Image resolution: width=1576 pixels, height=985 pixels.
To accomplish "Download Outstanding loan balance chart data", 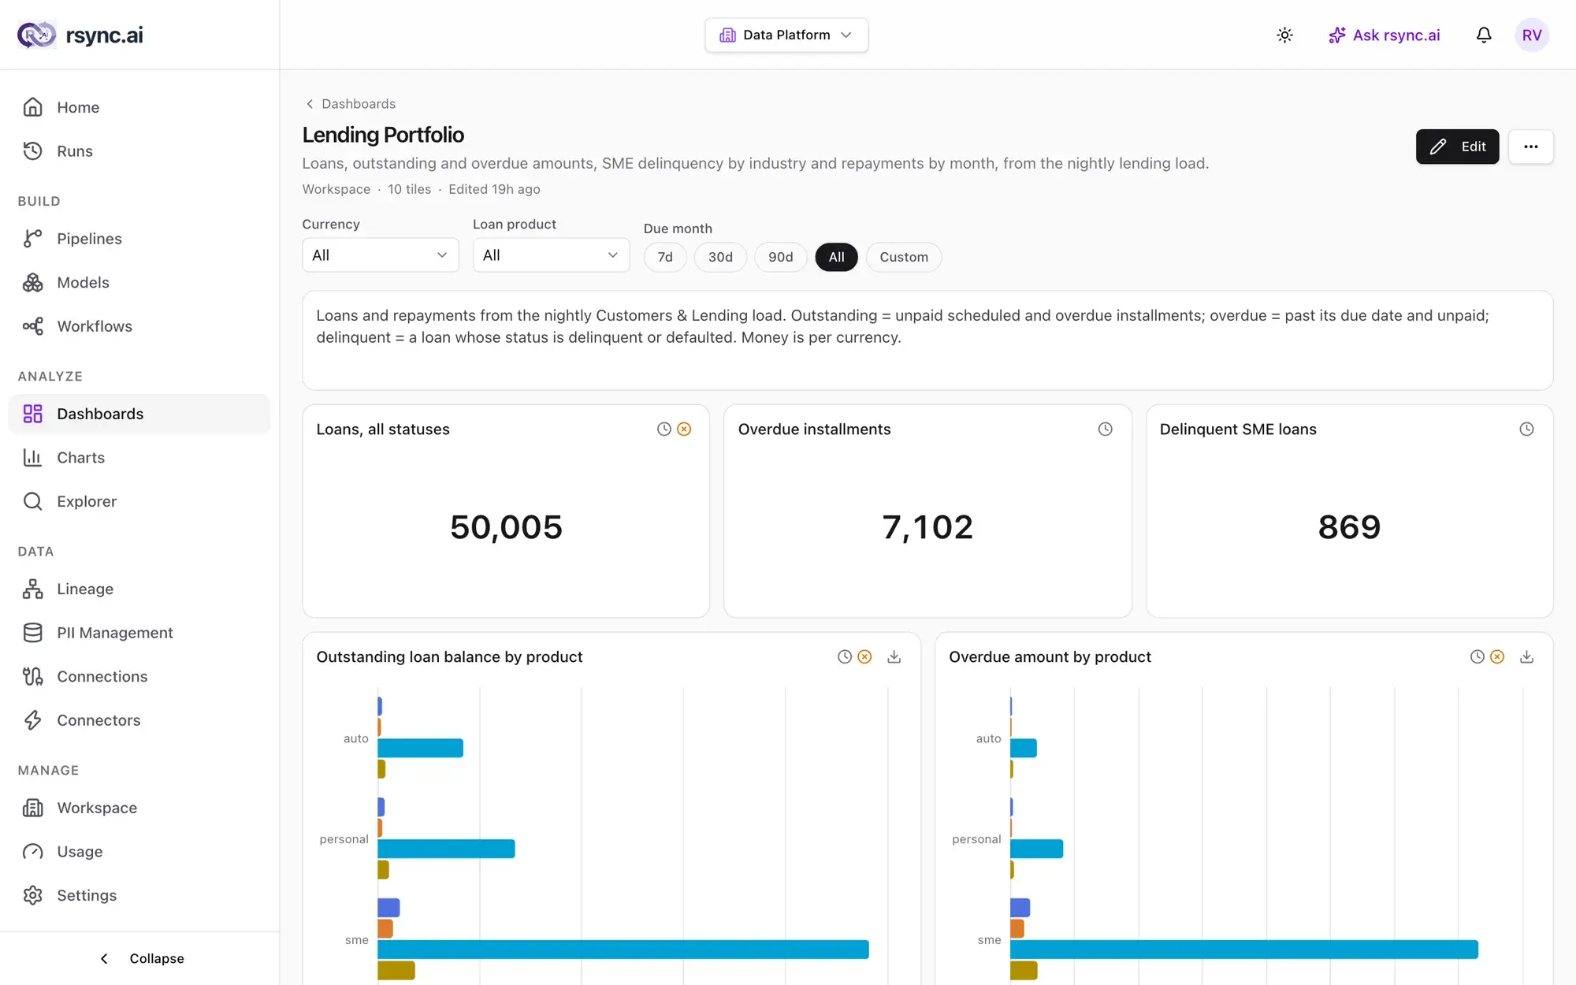I will click(x=894, y=656).
